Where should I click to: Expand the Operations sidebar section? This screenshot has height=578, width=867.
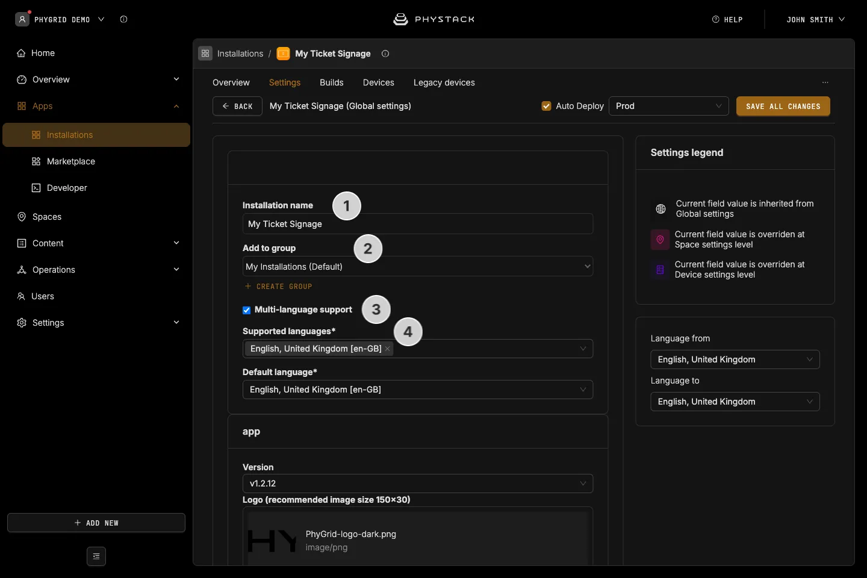(x=96, y=270)
